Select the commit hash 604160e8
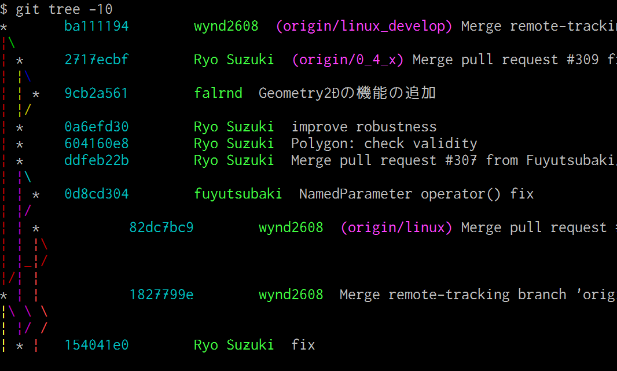 (96, 144)
